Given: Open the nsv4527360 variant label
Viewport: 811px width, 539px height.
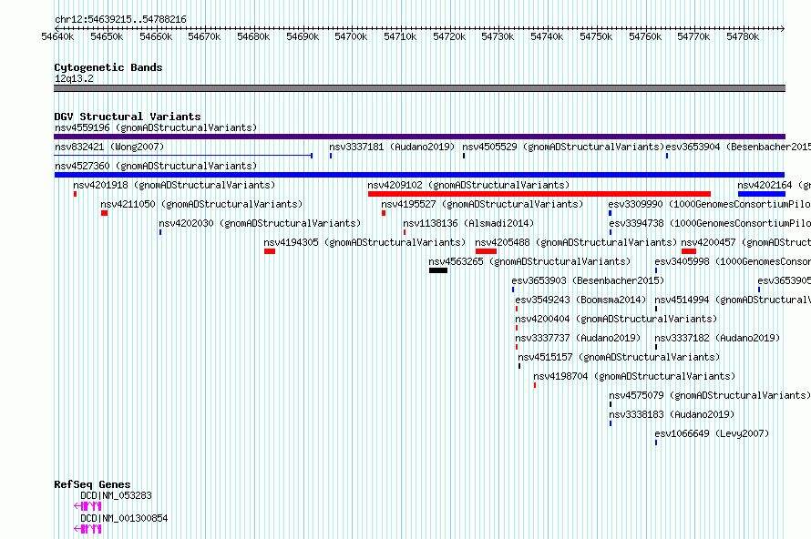Looking at the screenshot, I should (156, 166).
